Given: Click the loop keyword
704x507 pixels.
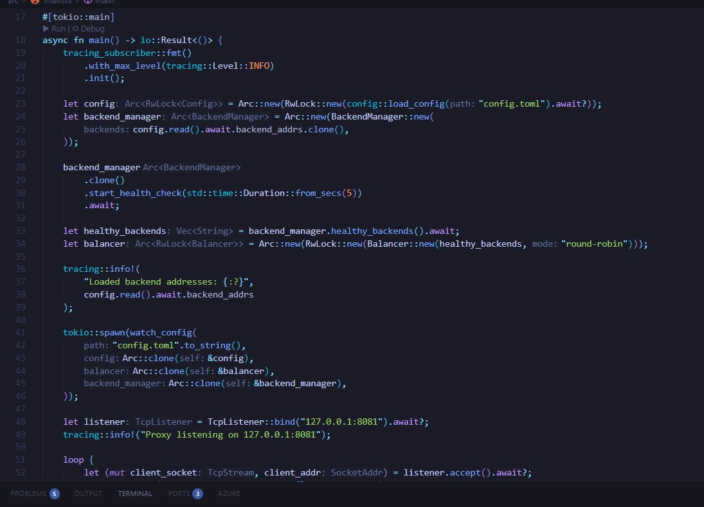Looking at the screenshot, I should coord(73,460).
